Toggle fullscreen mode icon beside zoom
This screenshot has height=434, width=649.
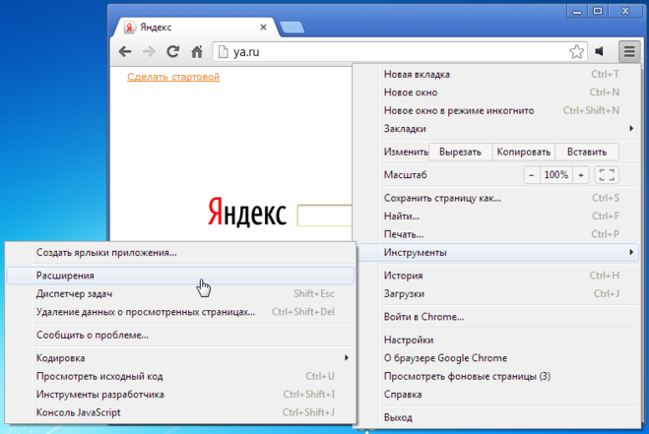pos(607,174)
